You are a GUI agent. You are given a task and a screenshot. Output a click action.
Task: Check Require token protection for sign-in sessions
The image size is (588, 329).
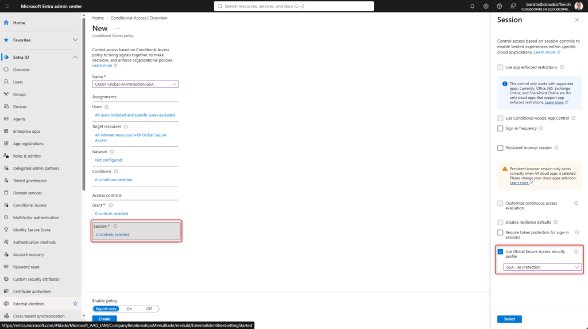(x=500, y=232)
